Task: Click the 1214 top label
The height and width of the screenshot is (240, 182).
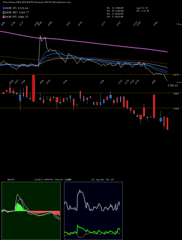Action: click(80, 24)
